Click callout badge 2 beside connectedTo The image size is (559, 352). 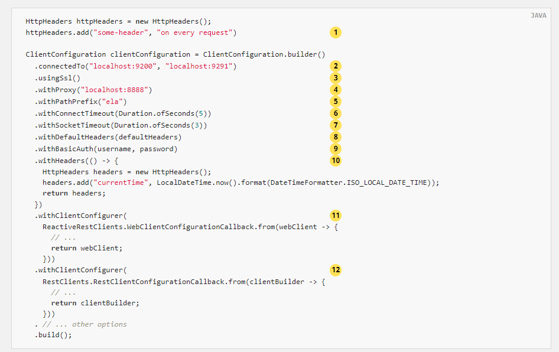(x=336, y=66)
